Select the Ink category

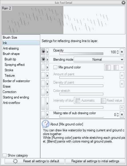click(21, 43)
